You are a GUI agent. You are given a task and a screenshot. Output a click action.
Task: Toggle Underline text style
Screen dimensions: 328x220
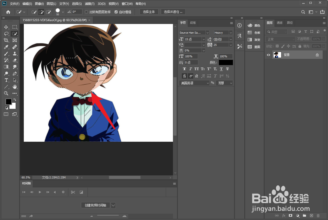click(x=221, y=69)
